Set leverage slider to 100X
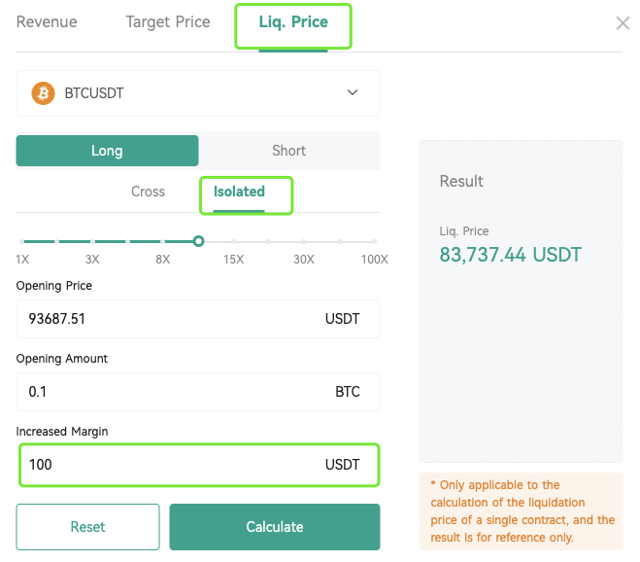The height and width of the screenshot is (562, 640). click(x=375, y=241)
